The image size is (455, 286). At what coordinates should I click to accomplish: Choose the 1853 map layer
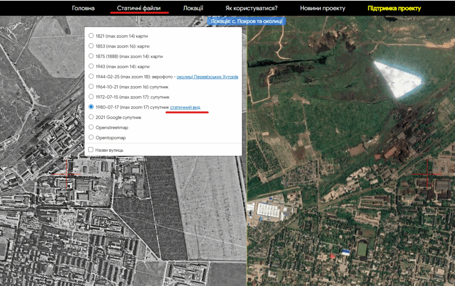91,46
